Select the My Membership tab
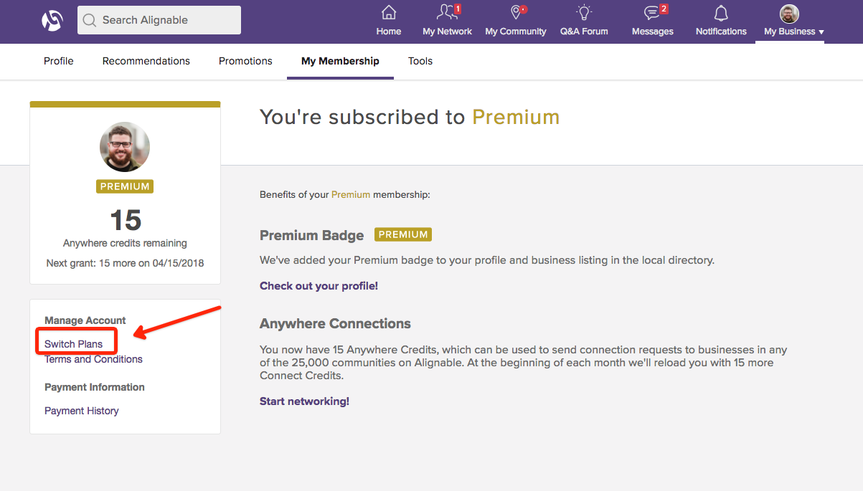 (340, 61)
